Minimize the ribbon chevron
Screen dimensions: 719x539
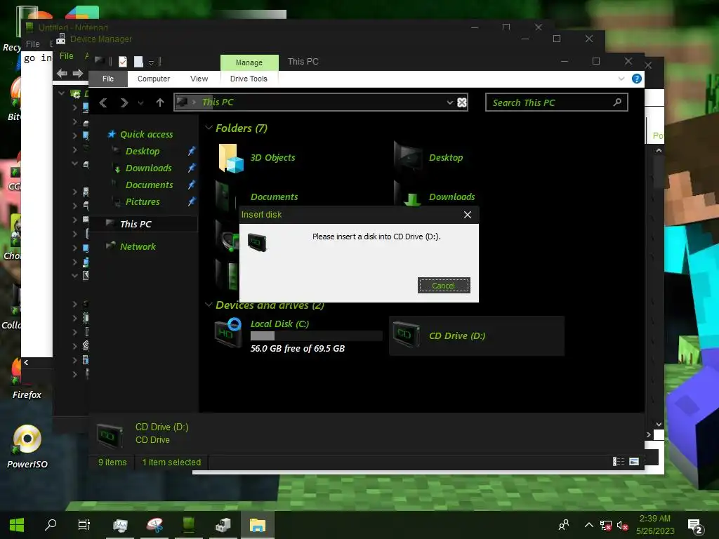pos(621,79)
